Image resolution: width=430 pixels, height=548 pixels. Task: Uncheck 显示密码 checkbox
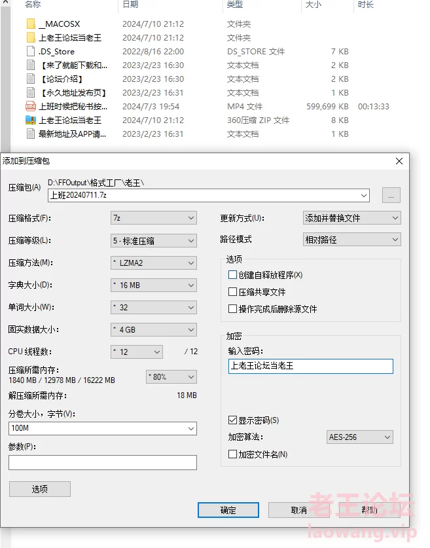[232, 420]
